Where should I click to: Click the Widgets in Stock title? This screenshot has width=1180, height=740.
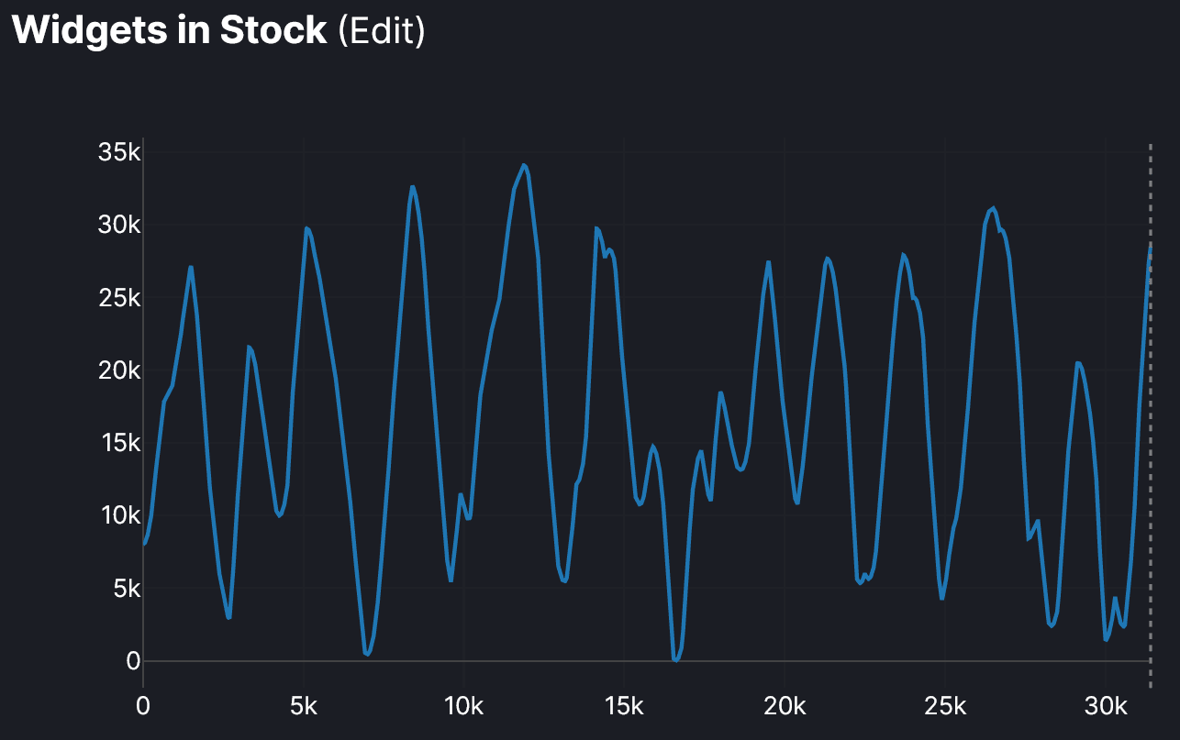click(x=169, y=30)
